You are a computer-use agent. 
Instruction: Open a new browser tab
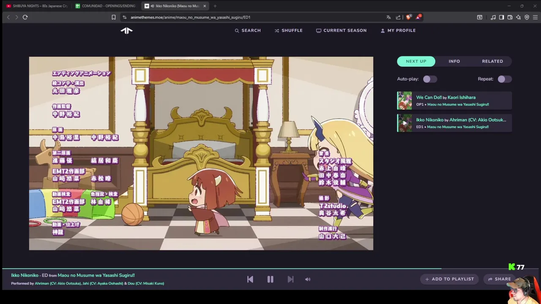pos(215,6)
